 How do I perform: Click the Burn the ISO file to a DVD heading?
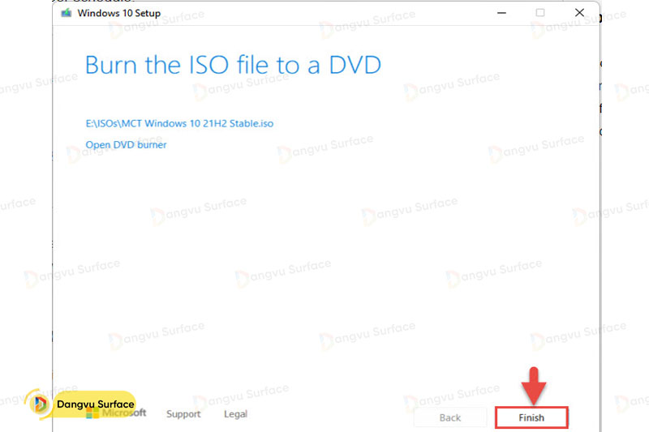coord(233,65)
